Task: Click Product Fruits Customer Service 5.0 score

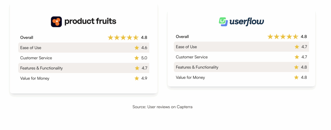Action: click(144, 58)
